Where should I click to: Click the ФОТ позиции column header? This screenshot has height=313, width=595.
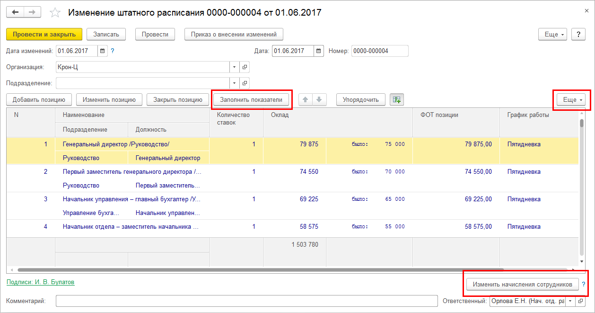[456, 122]
